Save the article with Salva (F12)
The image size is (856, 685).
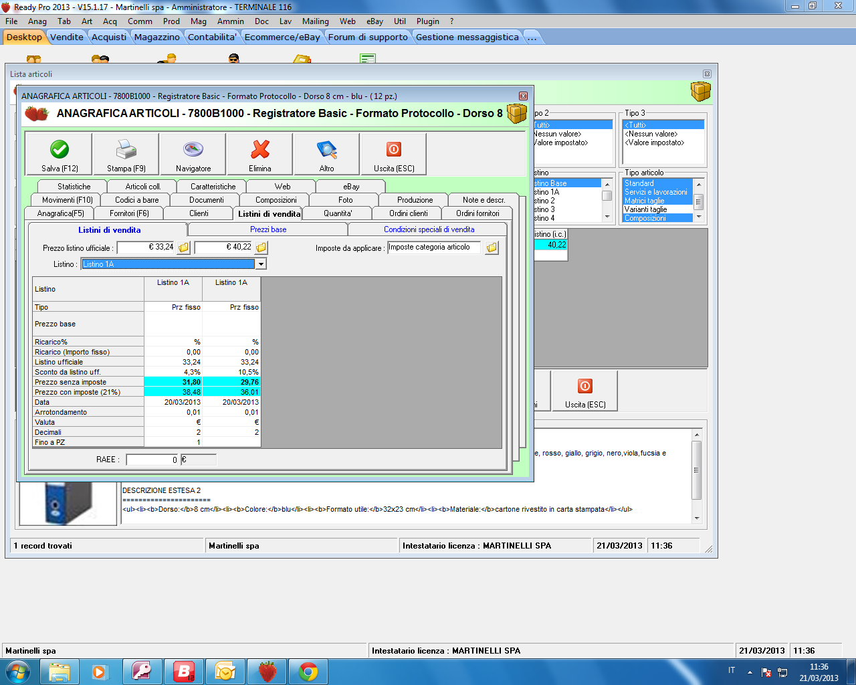pyautogui.click(x=60, y=154)
